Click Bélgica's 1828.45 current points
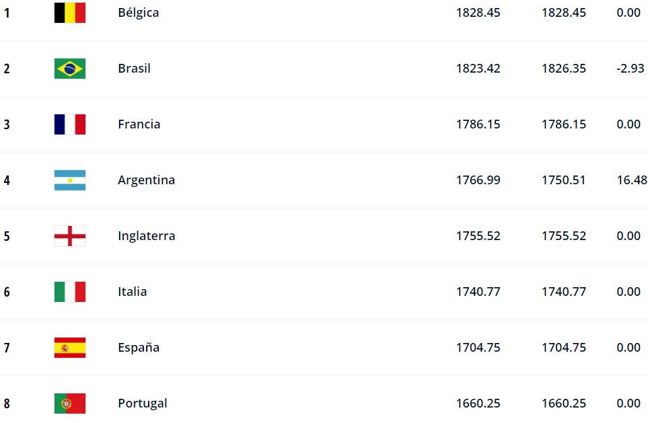The image size is (648, 423). tap(478, 13)
